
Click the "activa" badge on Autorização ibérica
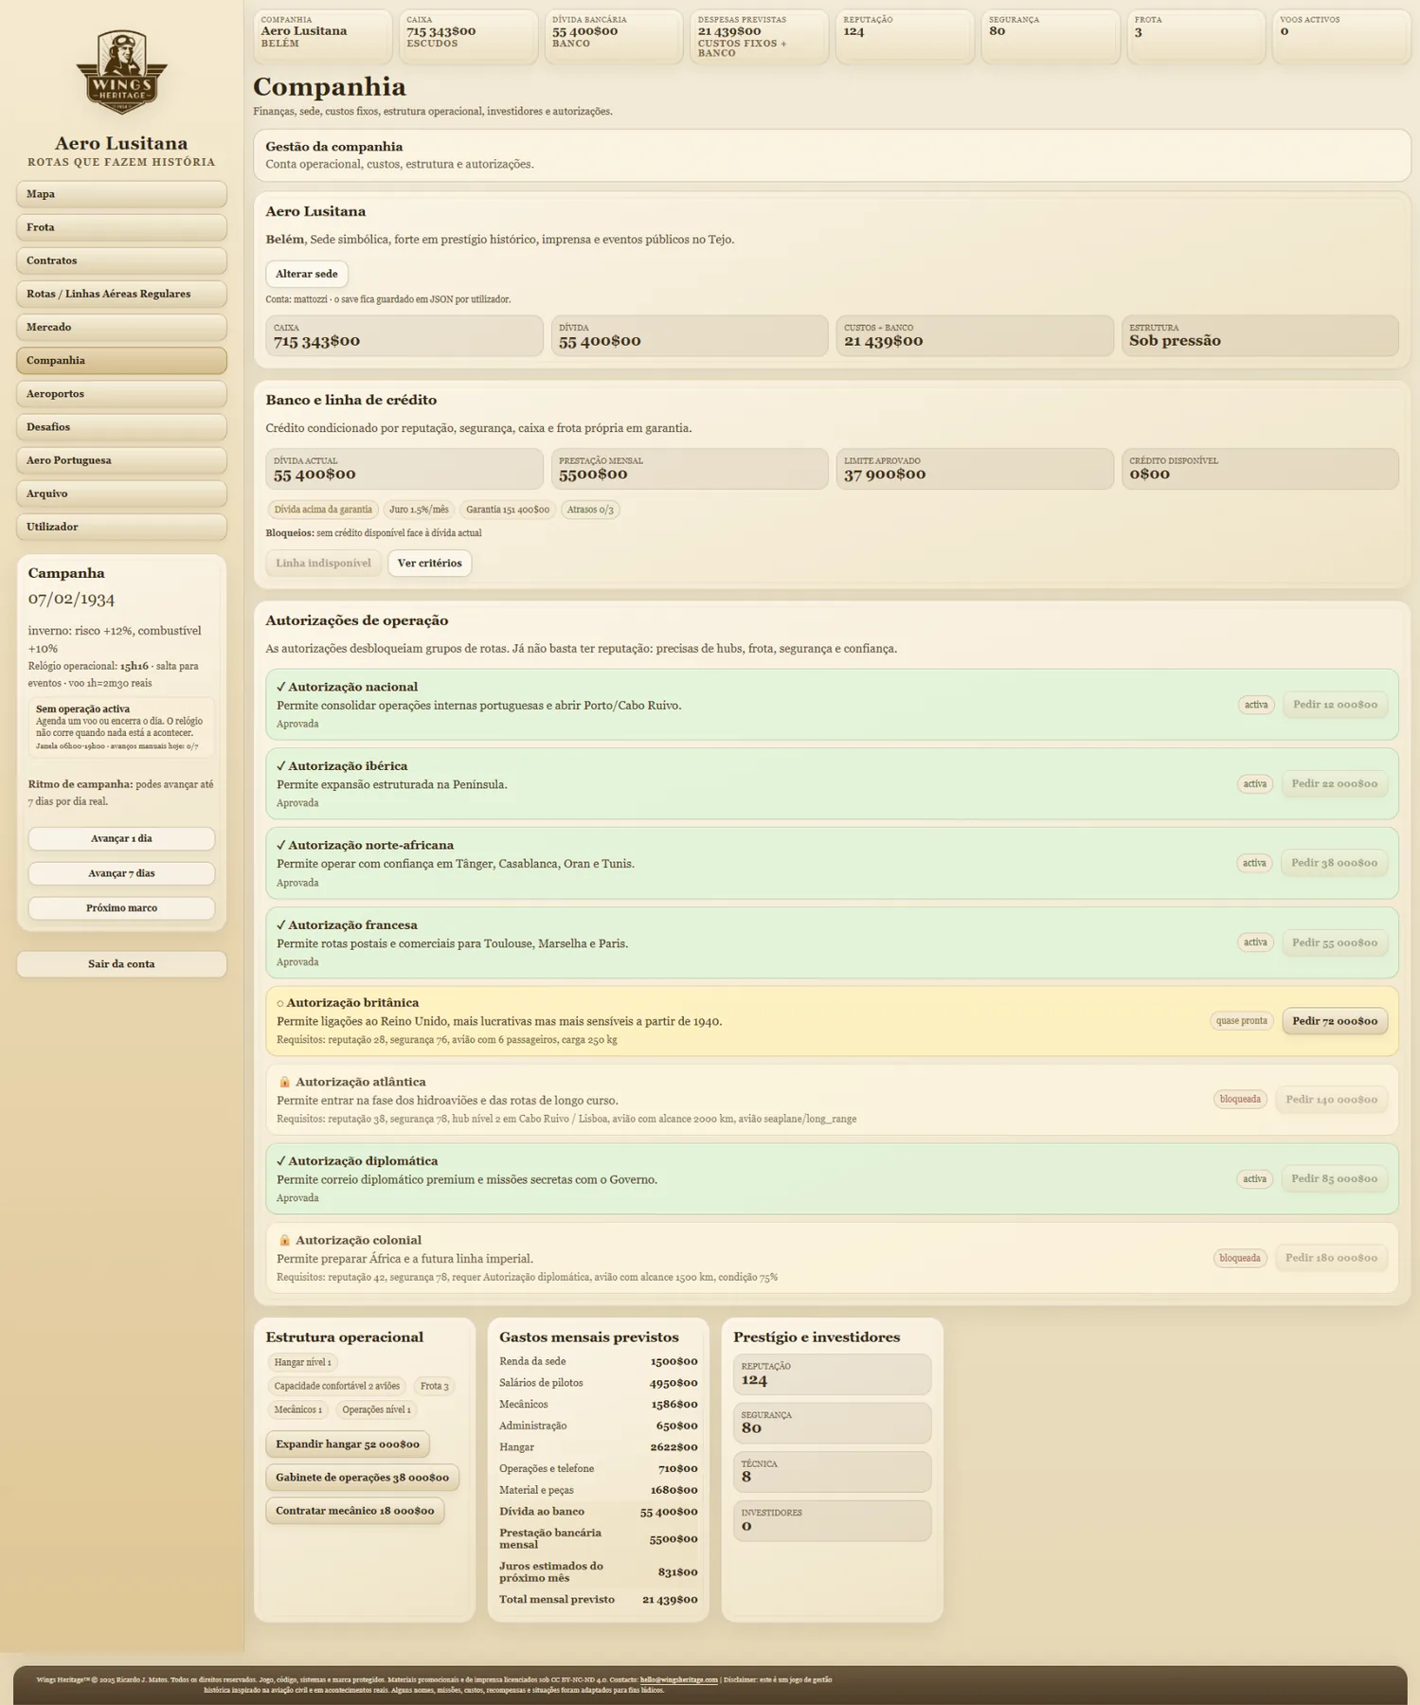pos(1255,783)
